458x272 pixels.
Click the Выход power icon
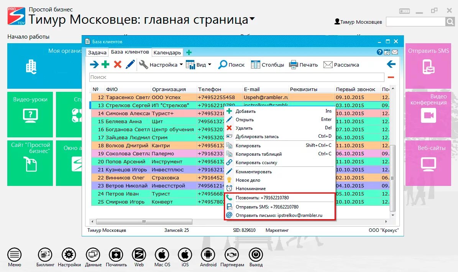click(x=256, y=255)
